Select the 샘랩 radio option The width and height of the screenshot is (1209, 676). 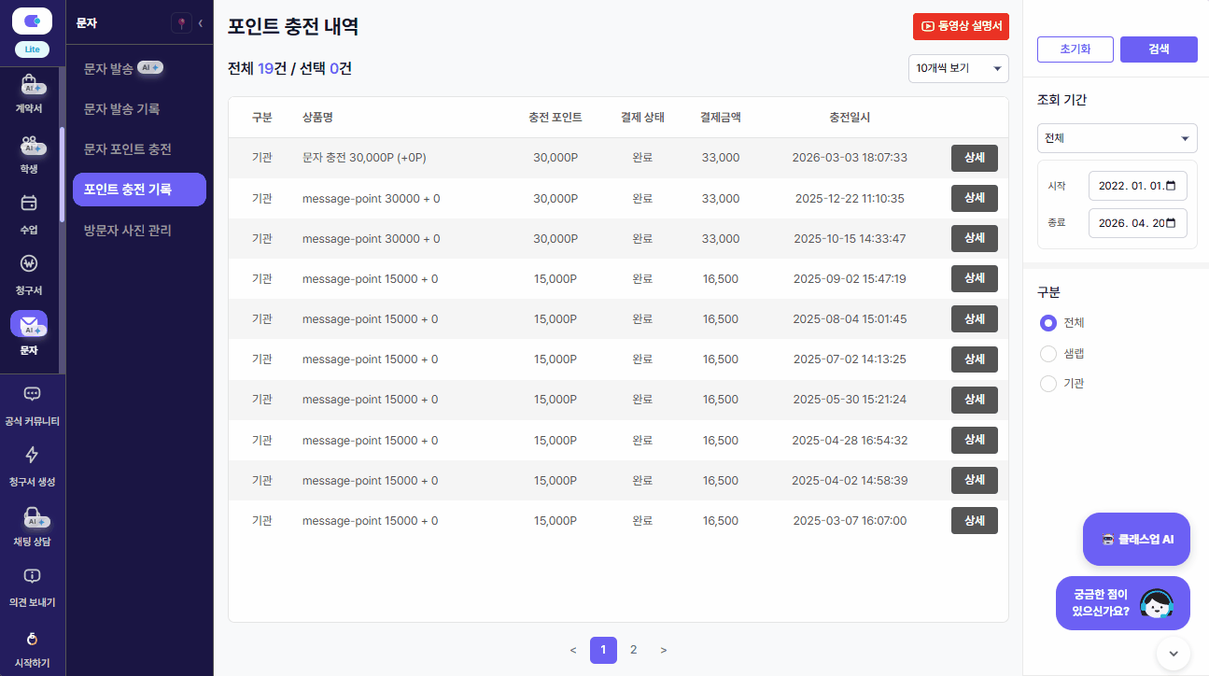pyautogui.click(x=1048, y=354)
